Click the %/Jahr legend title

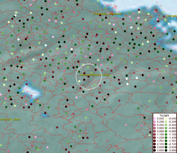pos(165,115)
